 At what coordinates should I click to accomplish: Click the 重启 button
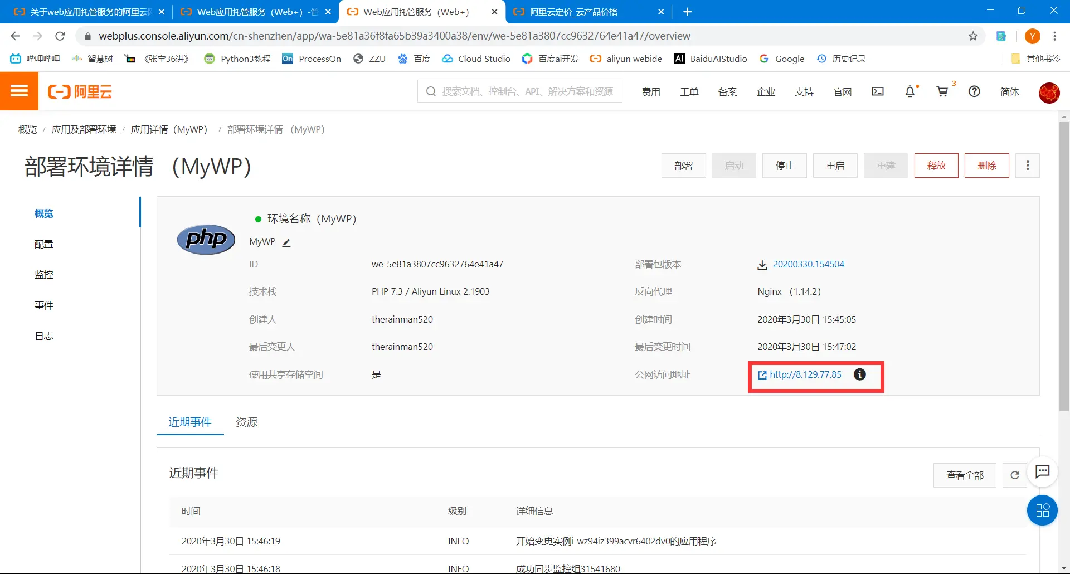(835, 166)
